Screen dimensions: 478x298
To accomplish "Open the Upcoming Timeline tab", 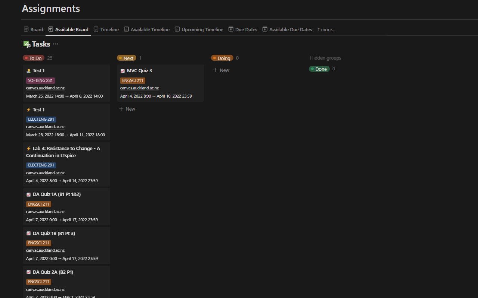I will (199, 29).
